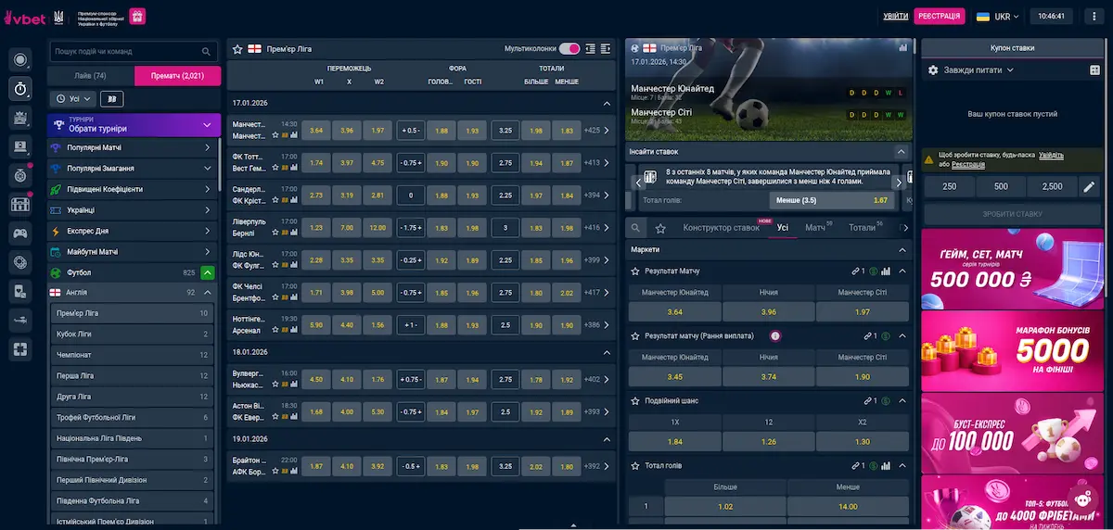Open the three-dot menu in the header
This screenshot has width=1113, height=530.
point(1095,17)
